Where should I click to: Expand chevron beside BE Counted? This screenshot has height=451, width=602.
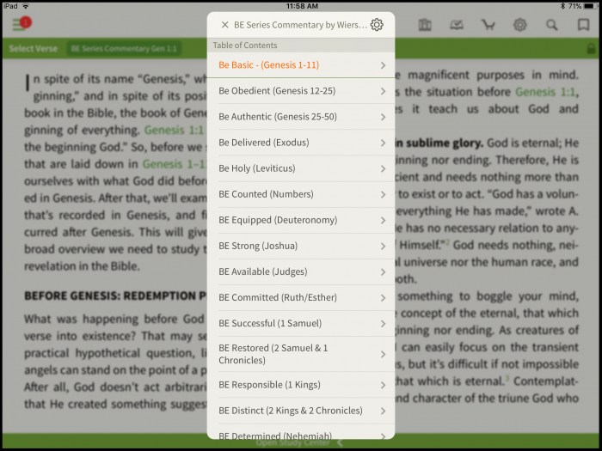(x=384, y=194)
